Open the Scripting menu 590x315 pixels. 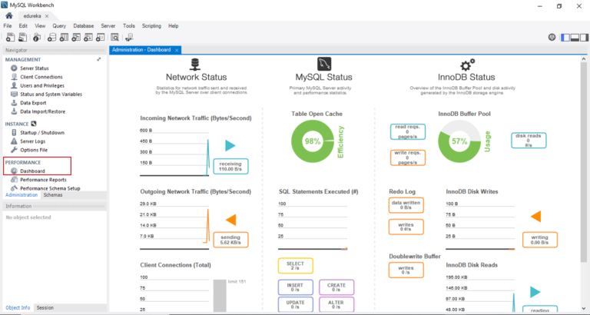151,25
